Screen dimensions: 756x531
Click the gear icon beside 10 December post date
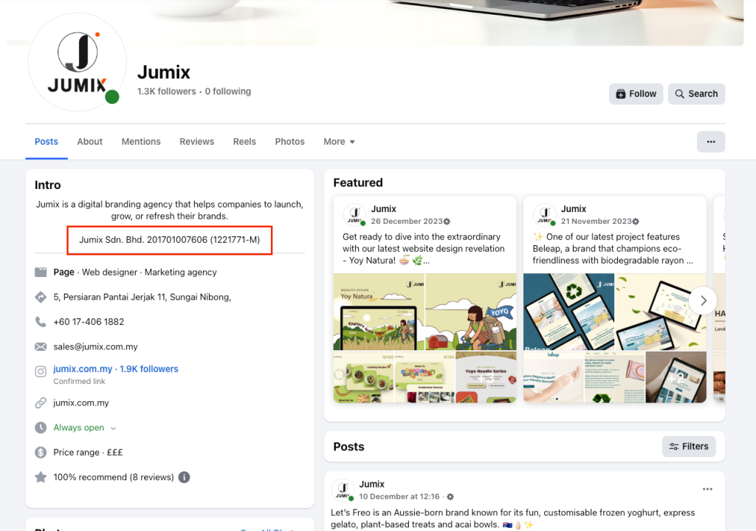[x=450, y=497]
